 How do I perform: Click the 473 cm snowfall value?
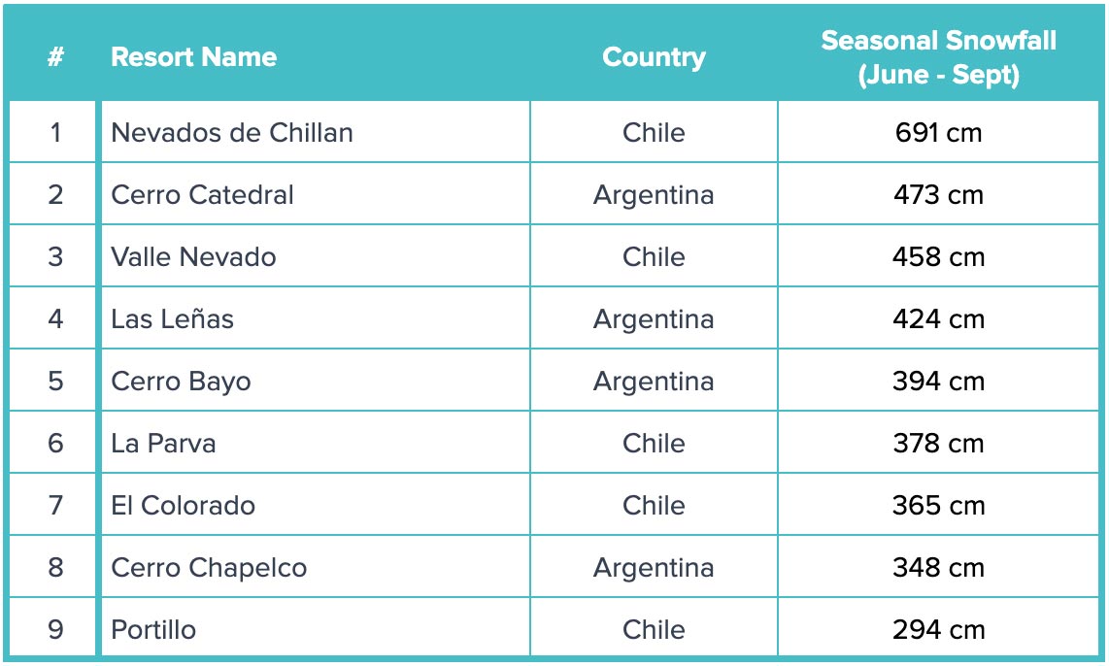coord(938,194)
